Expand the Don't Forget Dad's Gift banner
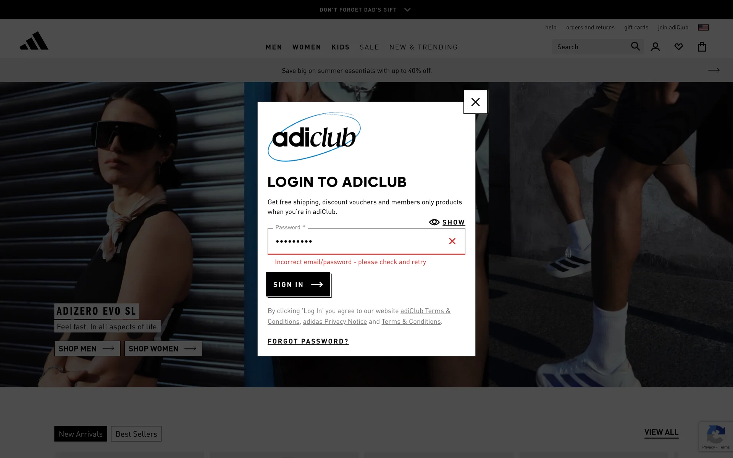 click(365, 10)
